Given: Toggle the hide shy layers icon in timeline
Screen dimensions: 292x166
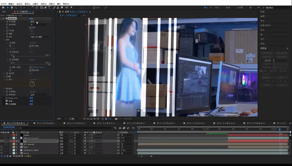Looking at the screenshot, I should (x=120, y=128).
